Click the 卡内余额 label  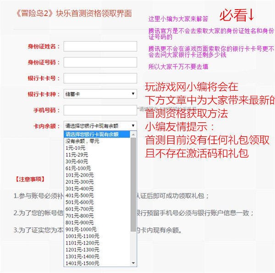pos(47,126)
